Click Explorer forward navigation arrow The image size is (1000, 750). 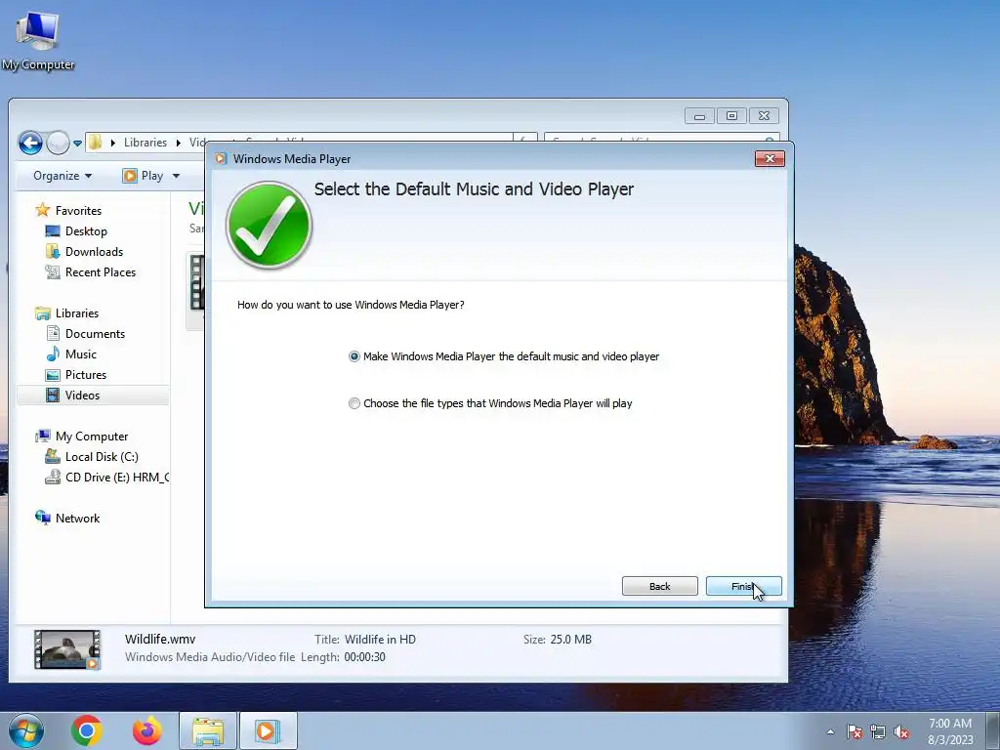click(58, 143)
